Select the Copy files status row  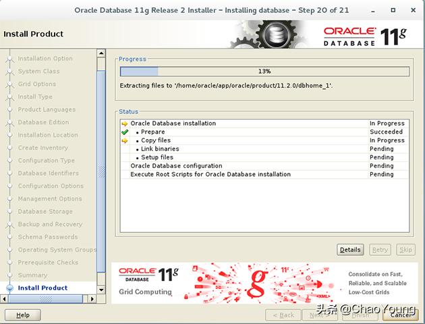[x=264, y=140]
